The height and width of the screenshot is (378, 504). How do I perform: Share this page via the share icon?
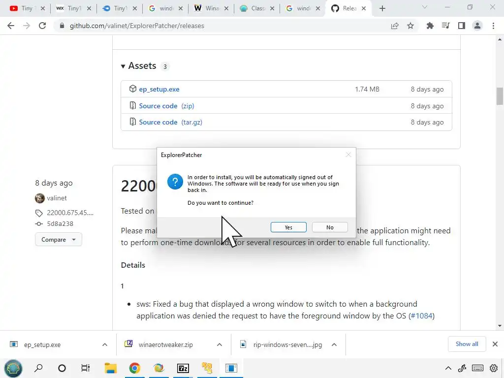coord(395,26)
